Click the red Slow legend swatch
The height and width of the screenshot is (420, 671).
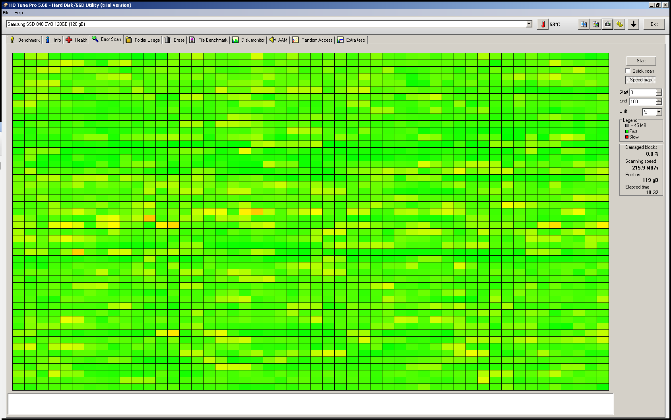[627, 137]
